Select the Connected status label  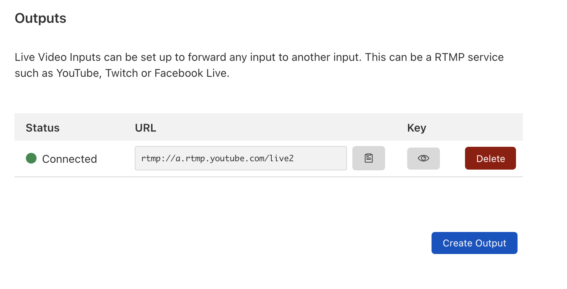[x=70, y=159]
